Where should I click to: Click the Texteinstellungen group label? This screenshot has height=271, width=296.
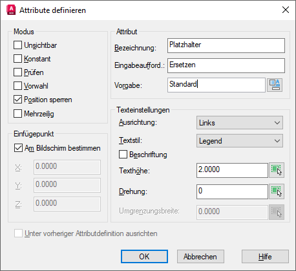point(143,110)
